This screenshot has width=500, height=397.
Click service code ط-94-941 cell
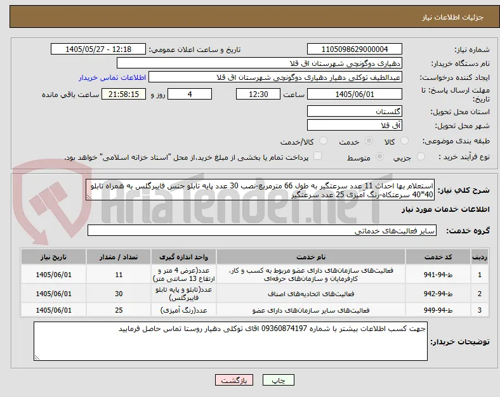point(438,275)
